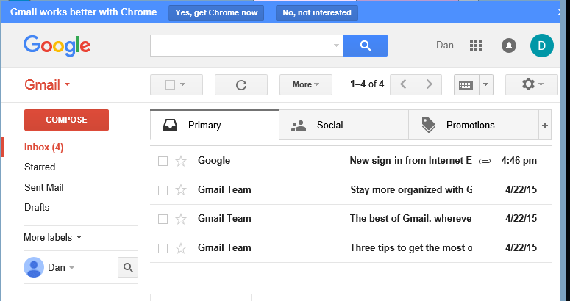
Task: Expand More labels in the sidebar
Action: pyautogui.click(x=53, y=238)
